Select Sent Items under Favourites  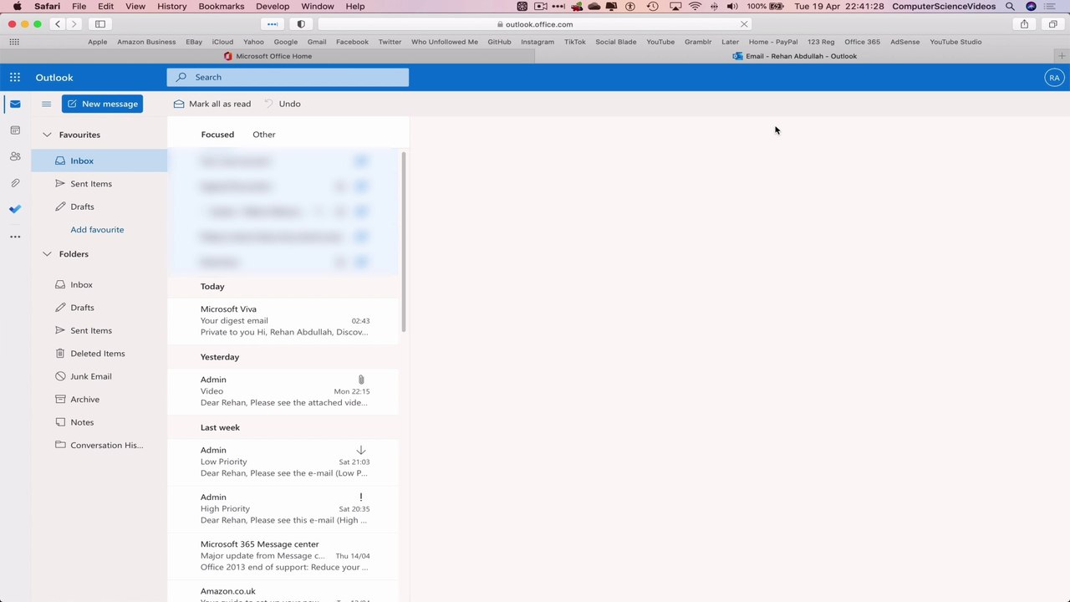[99, 184]
